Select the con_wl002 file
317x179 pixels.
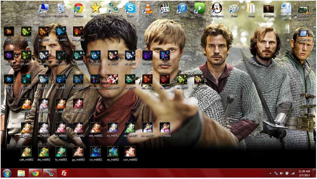(x=113, y=82)
